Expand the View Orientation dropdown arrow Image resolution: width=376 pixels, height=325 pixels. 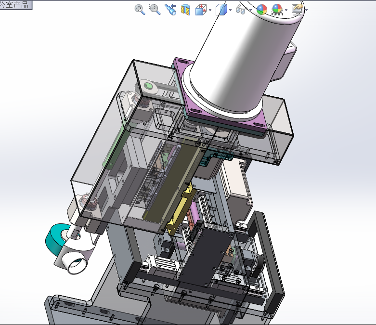click(210, 10)
